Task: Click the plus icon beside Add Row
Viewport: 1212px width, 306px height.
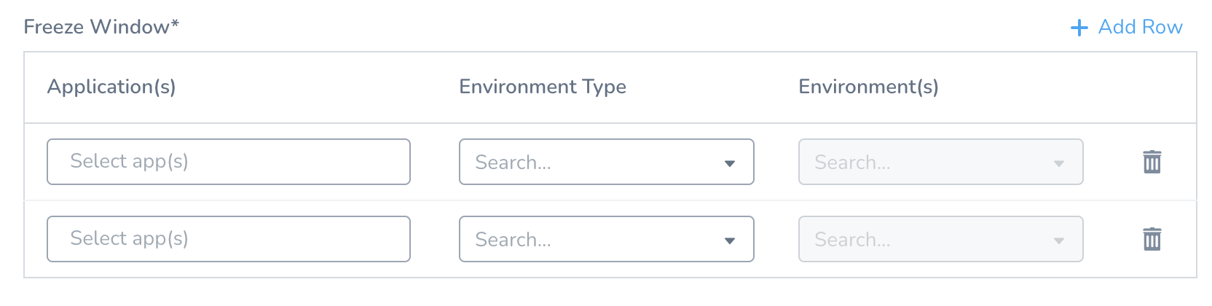Action: tap(1079, 28)
